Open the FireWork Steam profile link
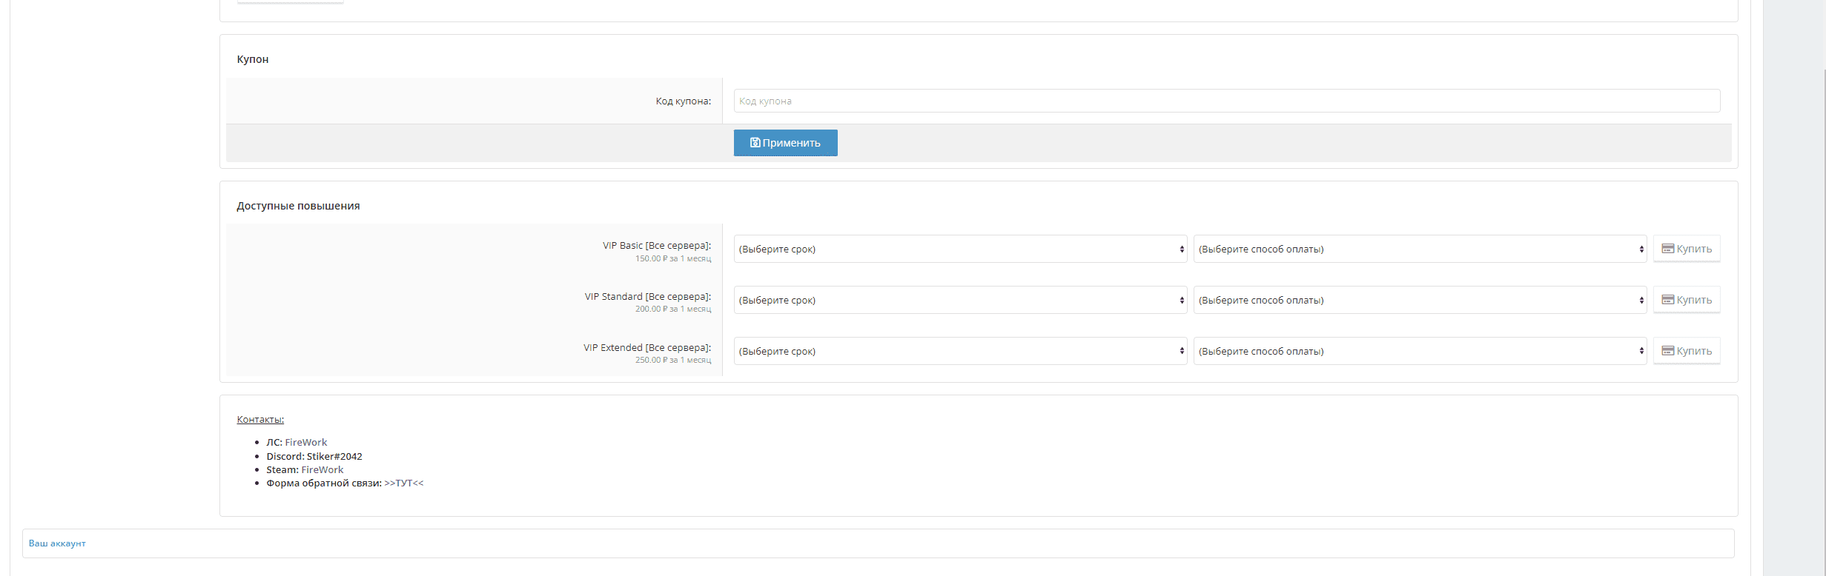The image size is (1826, 576). tap(322, 470)
